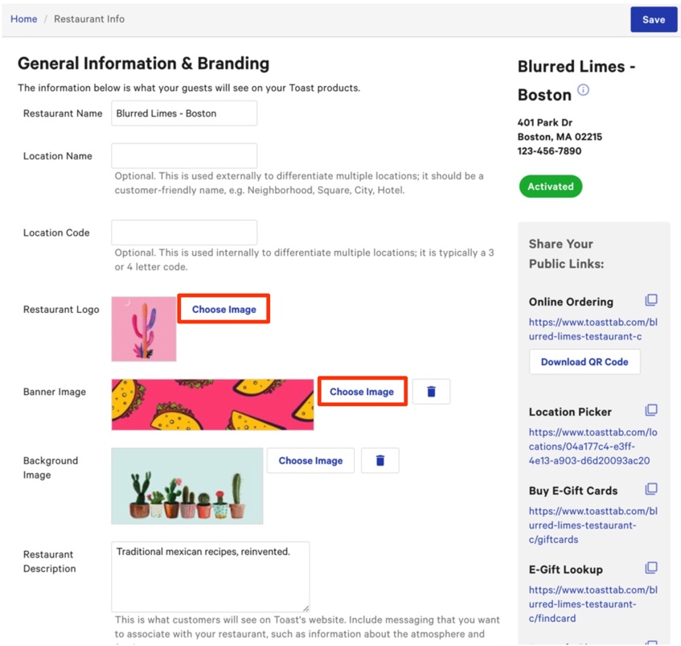Focus the Location Name field
Screen dimensions: 681x646
184,156
